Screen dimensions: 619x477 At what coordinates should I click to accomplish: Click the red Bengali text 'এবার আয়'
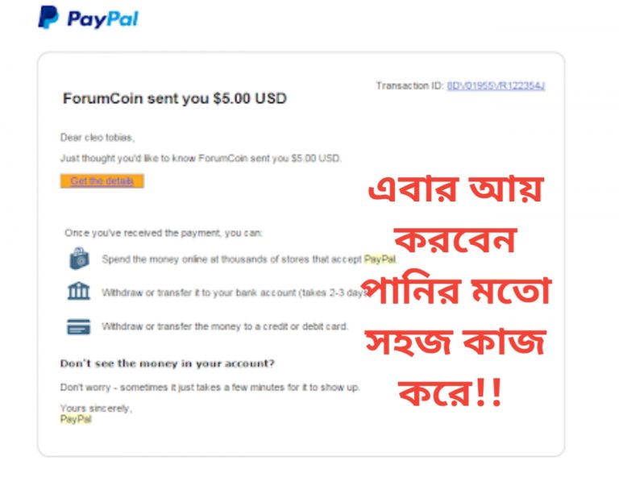coord(456,189)
